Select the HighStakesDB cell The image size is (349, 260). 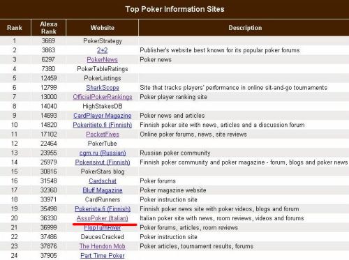click(103, 106)
